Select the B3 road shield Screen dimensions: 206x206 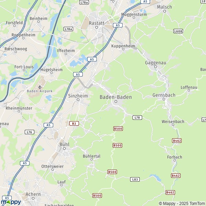(74, 124)
